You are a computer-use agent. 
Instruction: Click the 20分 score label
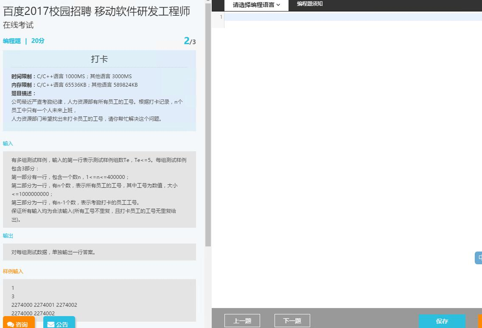coord(38,41)
